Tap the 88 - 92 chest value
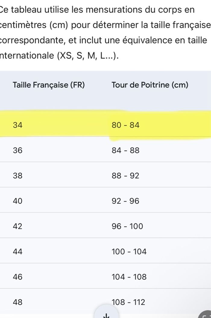This screenshot has width=211, height=318. [125, 176]
